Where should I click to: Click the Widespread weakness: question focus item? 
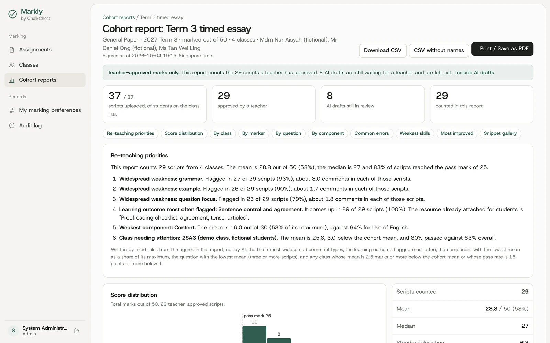(x=272, y=199)
